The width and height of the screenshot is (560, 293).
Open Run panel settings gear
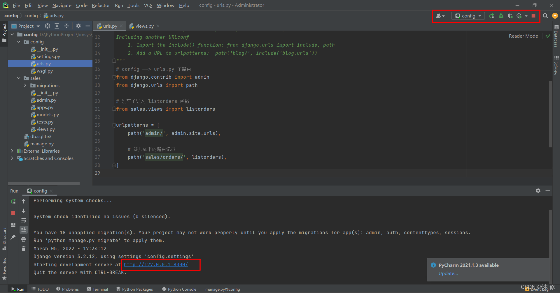coord(538,191)
